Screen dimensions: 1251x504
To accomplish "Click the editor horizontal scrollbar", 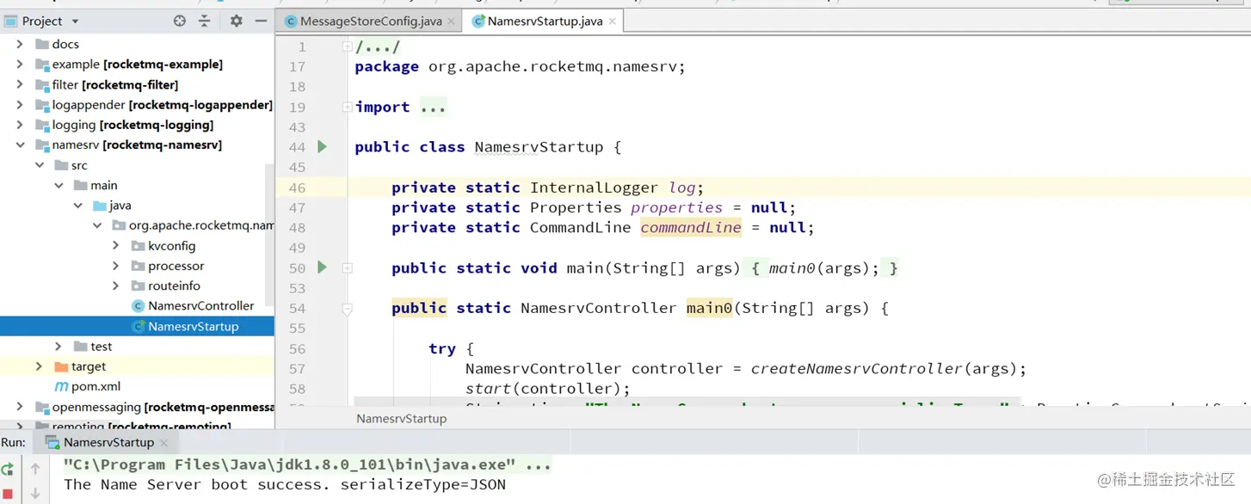I will click(x=688, y=403).
